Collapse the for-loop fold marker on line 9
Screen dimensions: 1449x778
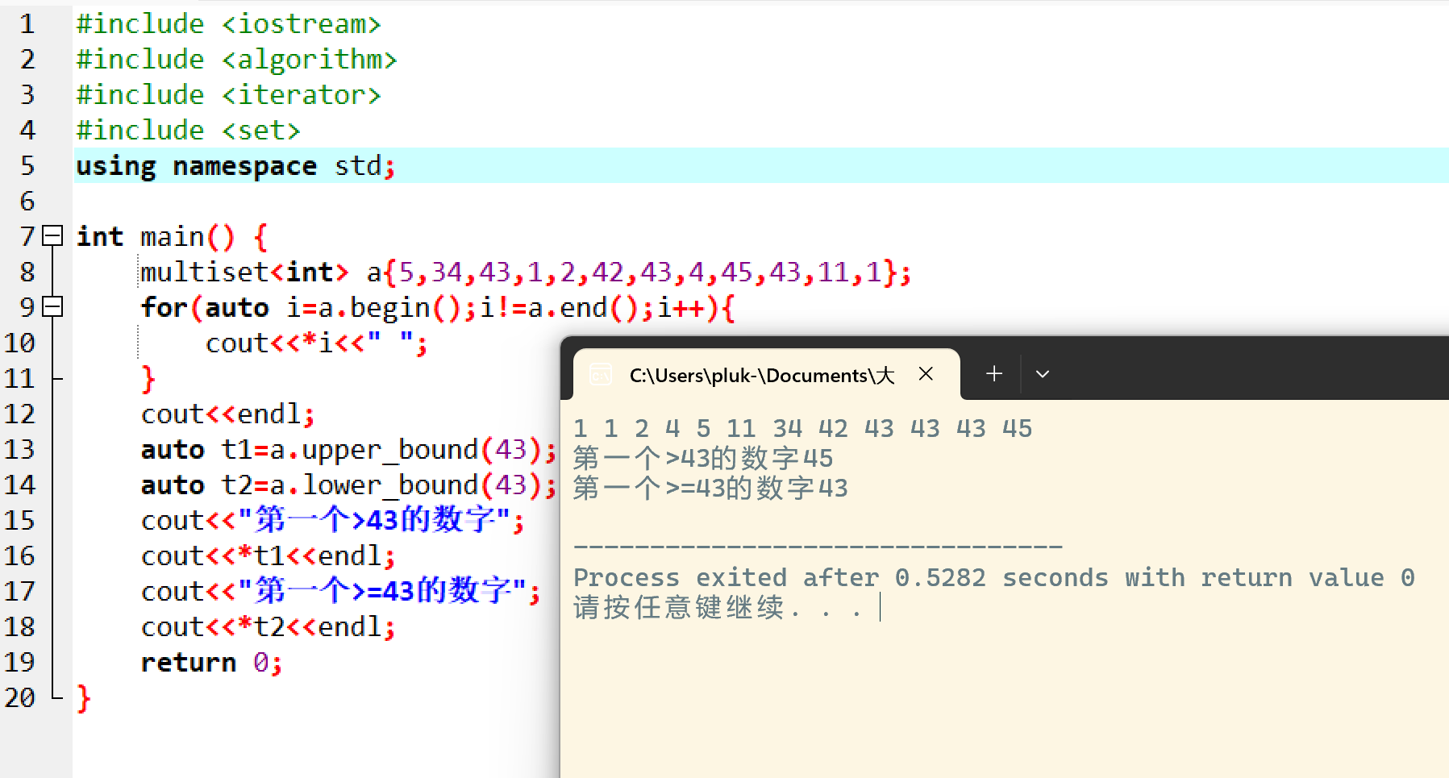52,307
